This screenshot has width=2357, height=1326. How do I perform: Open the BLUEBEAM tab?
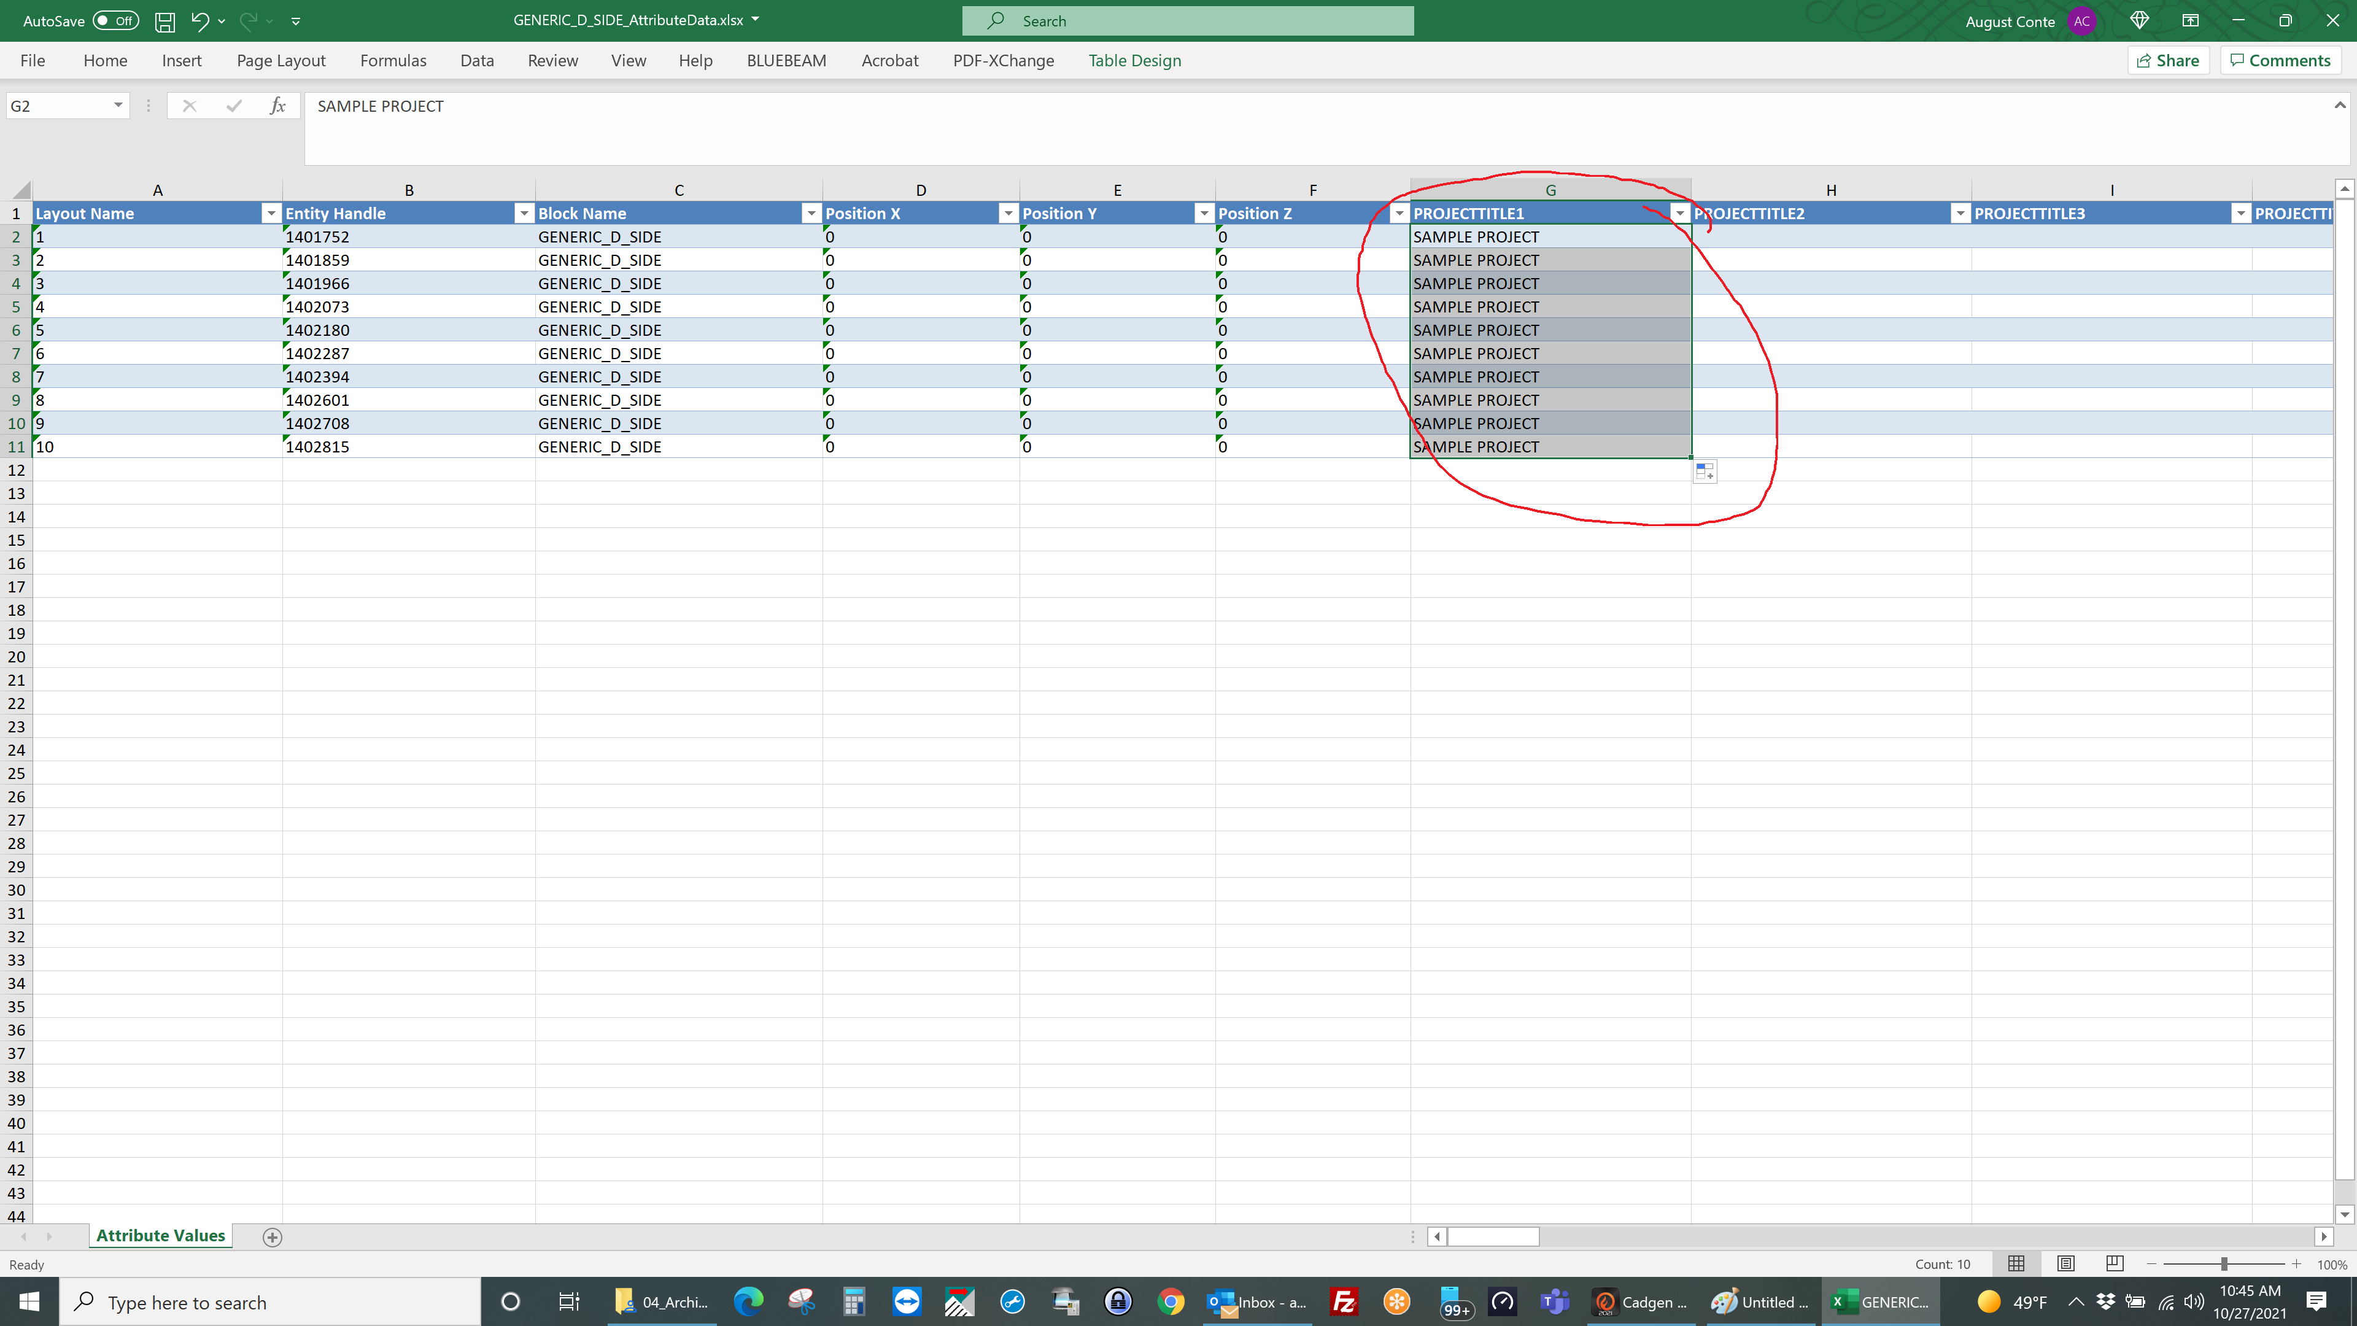(786, 60)
